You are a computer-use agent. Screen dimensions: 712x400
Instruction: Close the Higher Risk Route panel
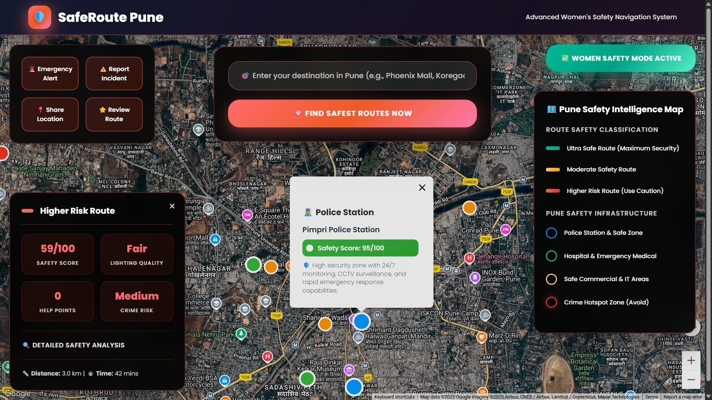tap(172, 206)
